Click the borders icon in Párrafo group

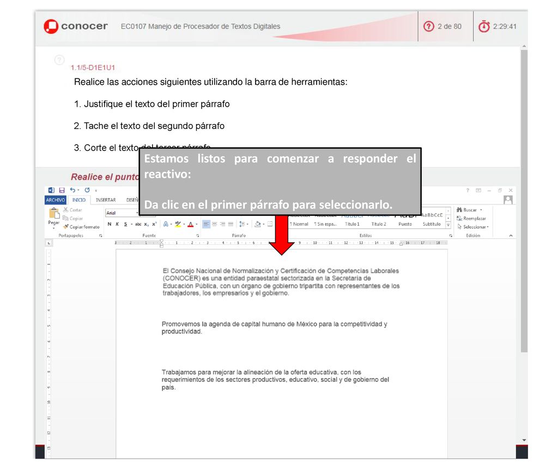click(x=270, y=224)
